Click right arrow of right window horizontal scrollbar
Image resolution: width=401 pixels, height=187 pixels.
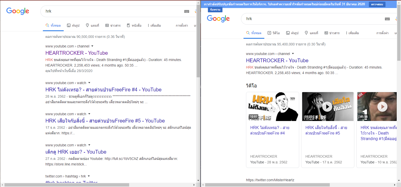[395, 185]
